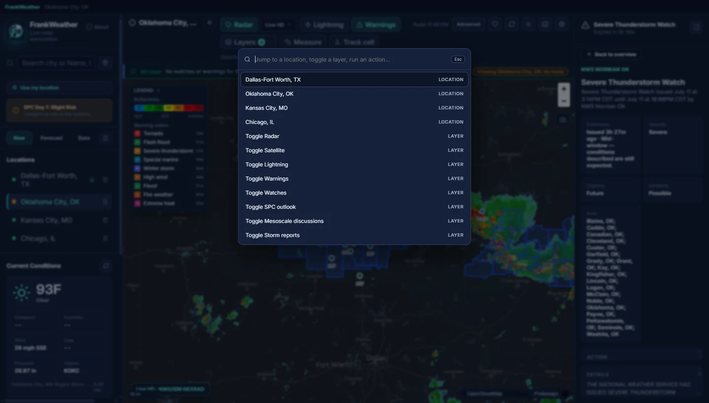
Task: Delete Oklahoma City, OK with its trash icon
Action: point(105,202)
